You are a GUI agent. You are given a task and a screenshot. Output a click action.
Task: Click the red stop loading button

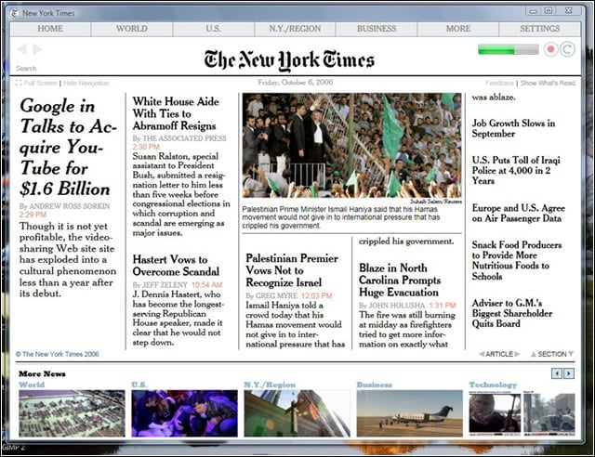[x=551, y=49]
